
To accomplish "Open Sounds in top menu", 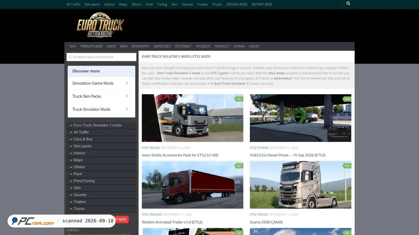I will (x=187, y=4).
